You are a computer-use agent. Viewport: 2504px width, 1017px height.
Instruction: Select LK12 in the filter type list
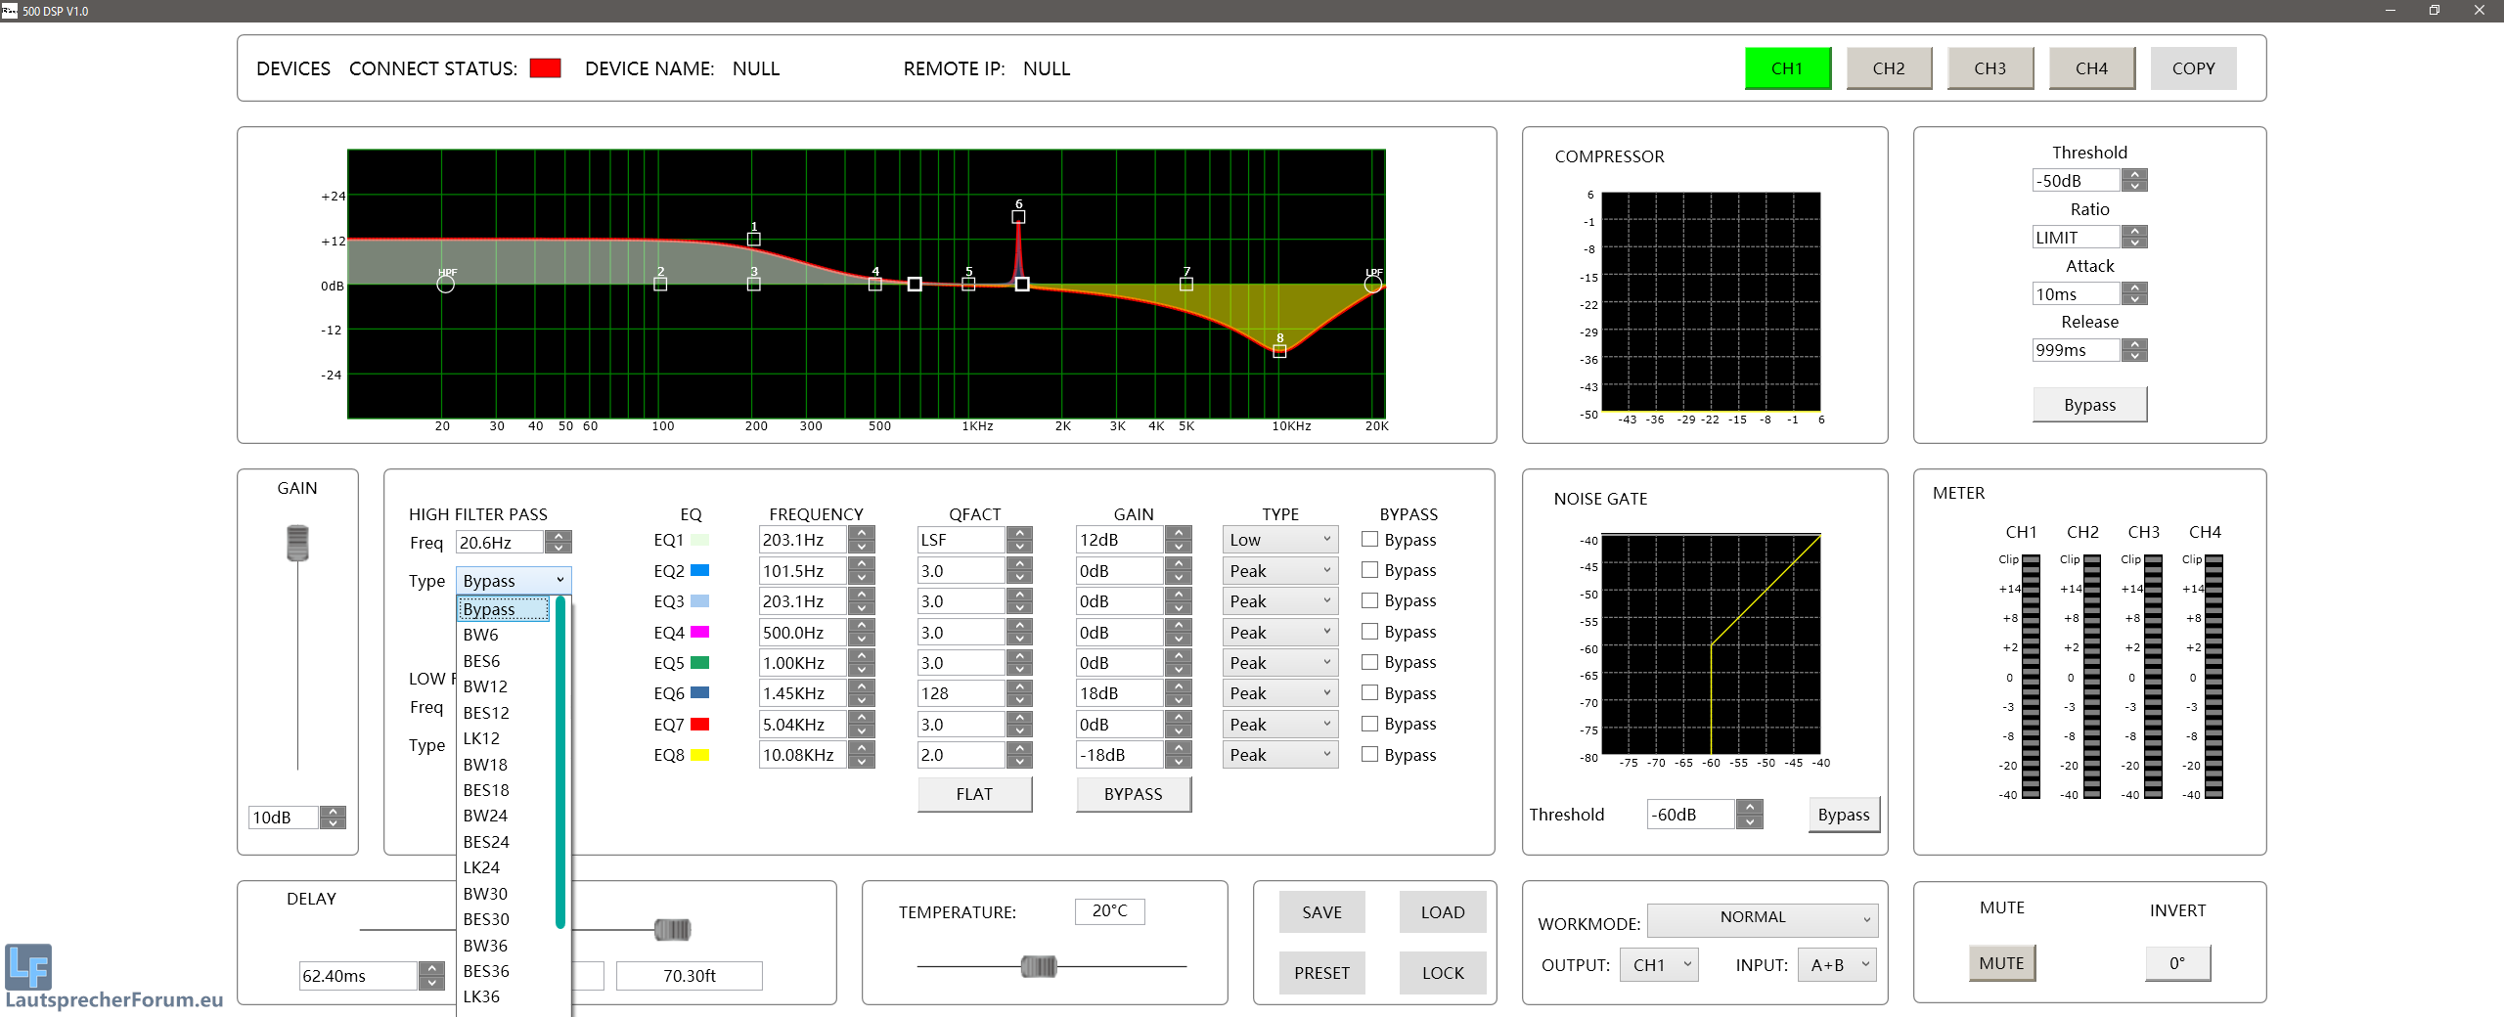pyautogui.click(x=481, y=738)
